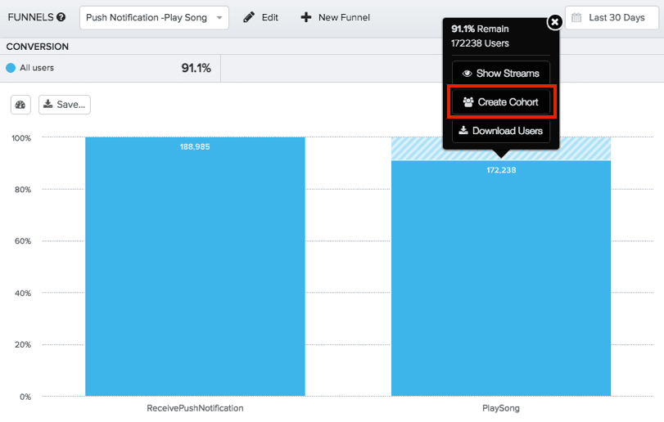Click the plus icon for New Funnel
Image resolution: width=664 pixels, height=422 pixels.
pos(306,17)
